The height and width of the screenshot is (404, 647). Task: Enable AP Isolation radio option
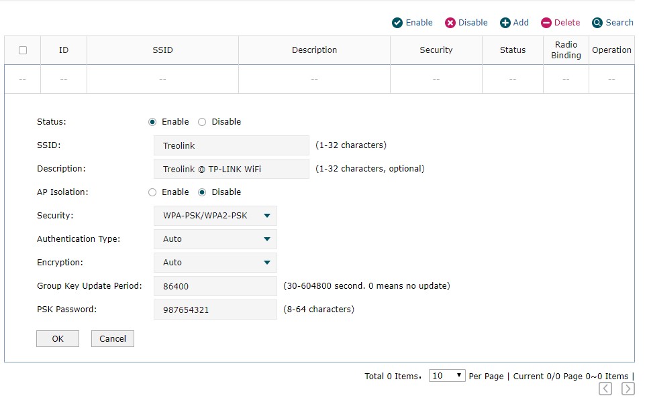[x=152, y=192]
